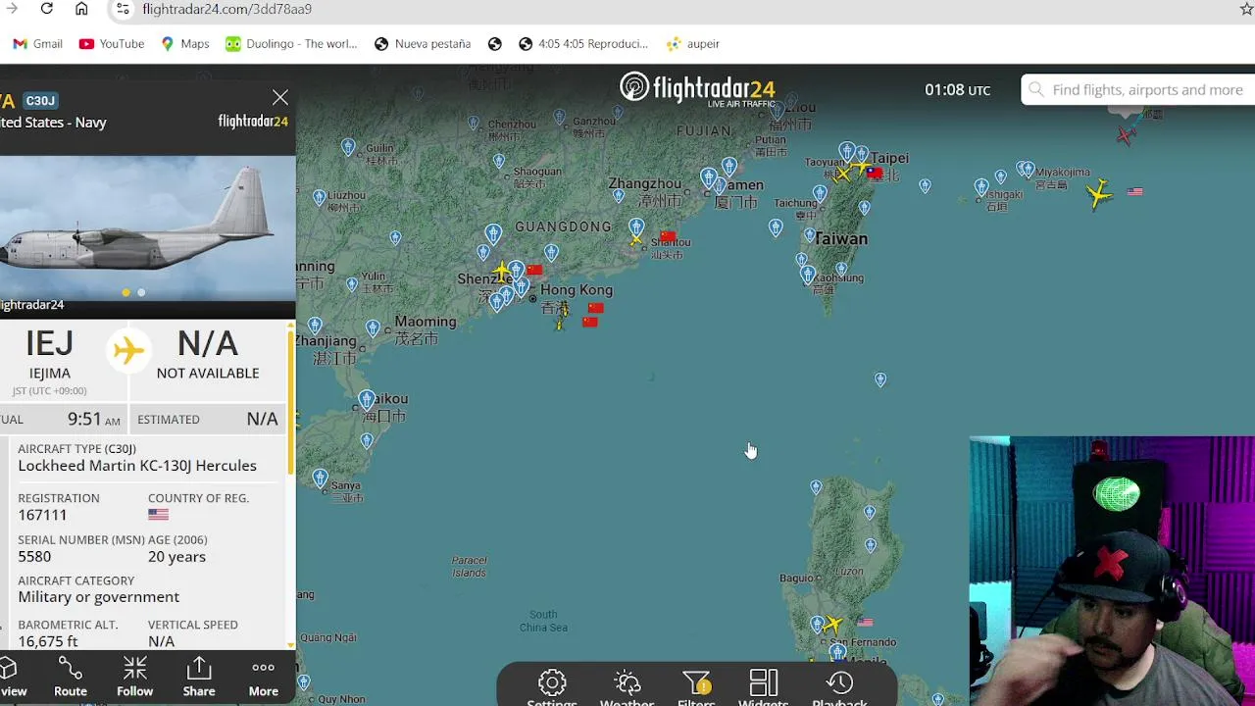The height and width of the screenshot is (706, 1255).
Task: Click the isolated airport pin in the sea south of Taiwan
Action: click(x=880, y=379)
